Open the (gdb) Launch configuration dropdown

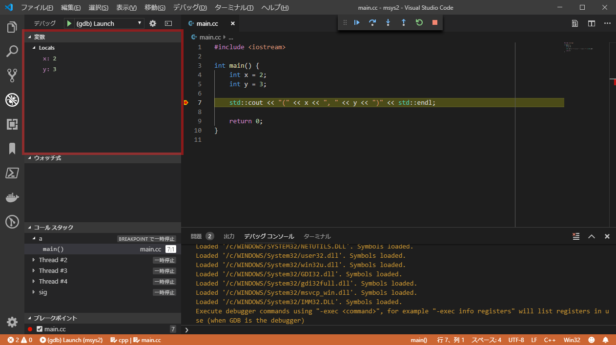[109, 23]
